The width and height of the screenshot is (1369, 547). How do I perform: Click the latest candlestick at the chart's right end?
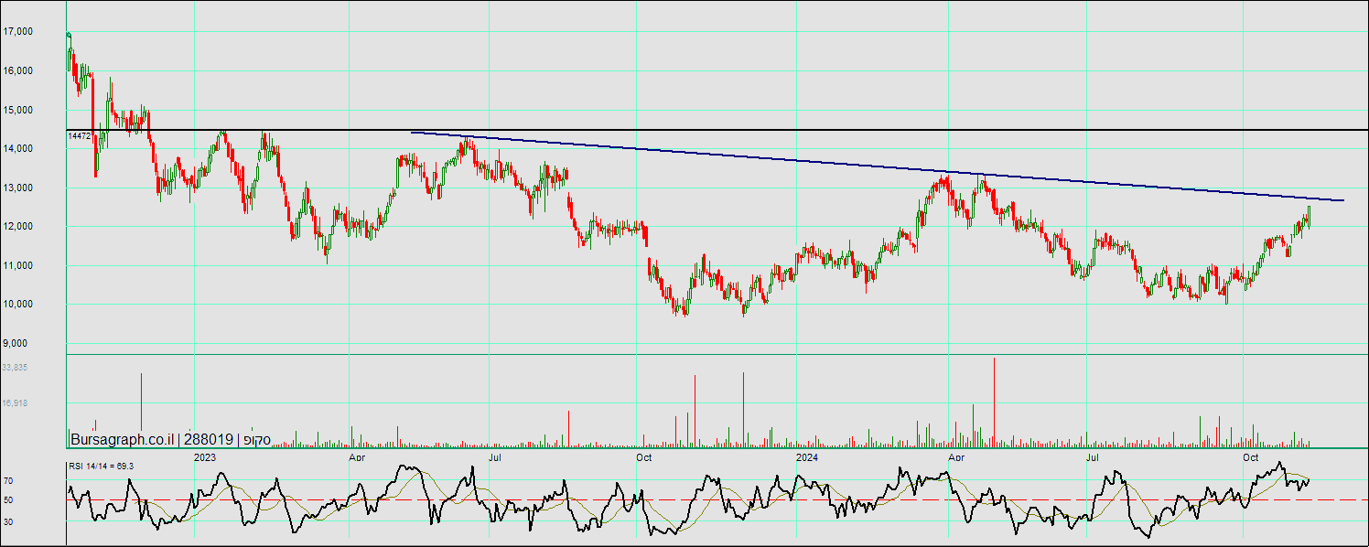pos(1310,217)
